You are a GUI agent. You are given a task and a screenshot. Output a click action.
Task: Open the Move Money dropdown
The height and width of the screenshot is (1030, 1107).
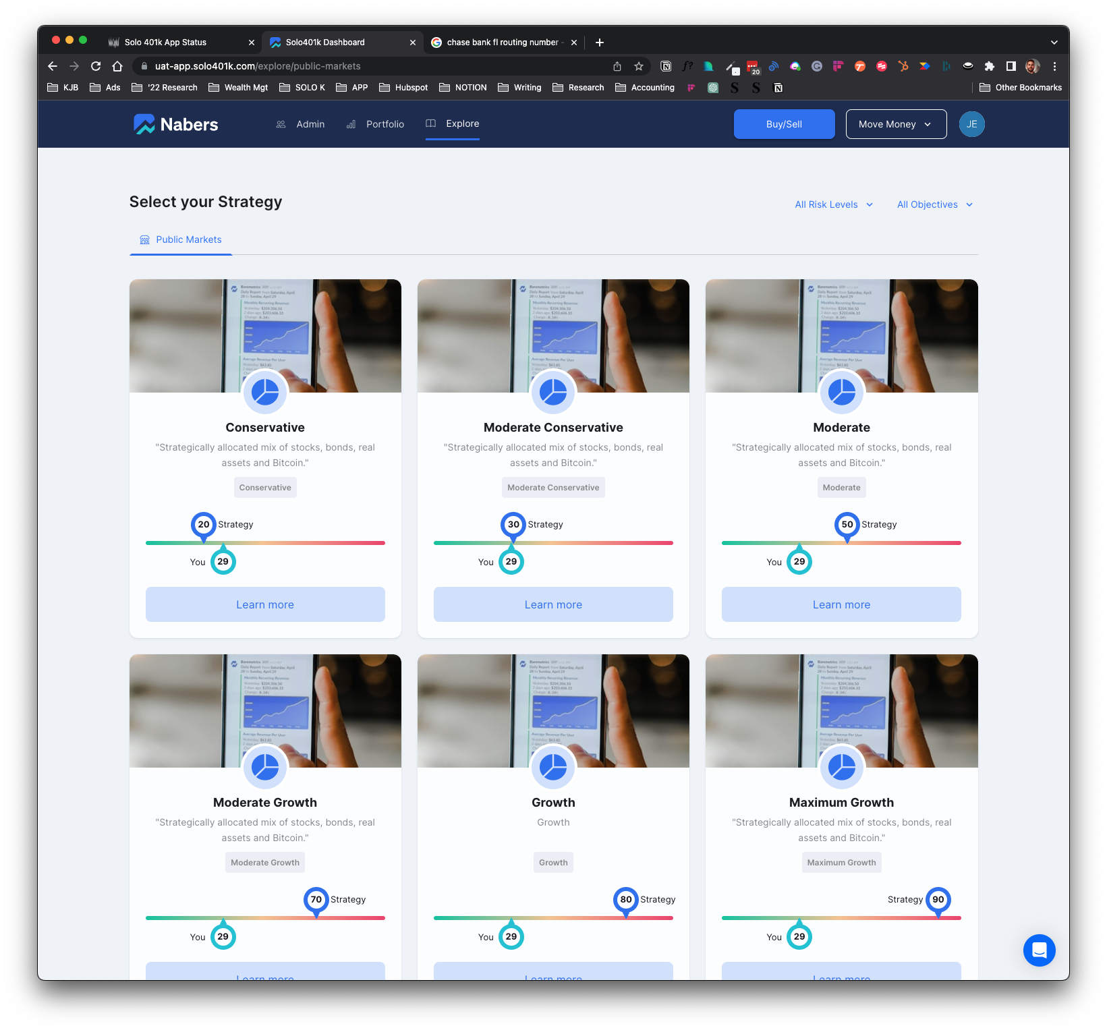coord(896,124)
